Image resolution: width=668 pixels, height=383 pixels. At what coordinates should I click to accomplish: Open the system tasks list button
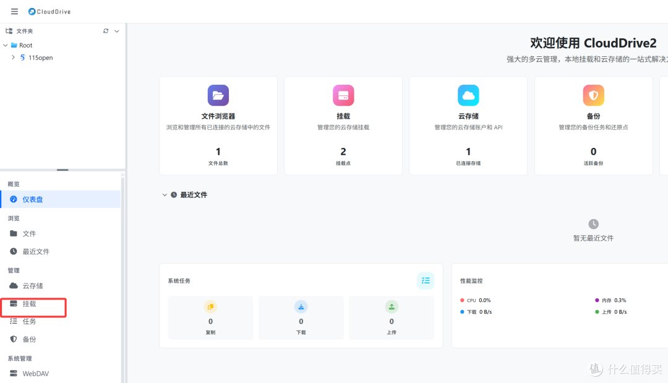pos(426,281)
